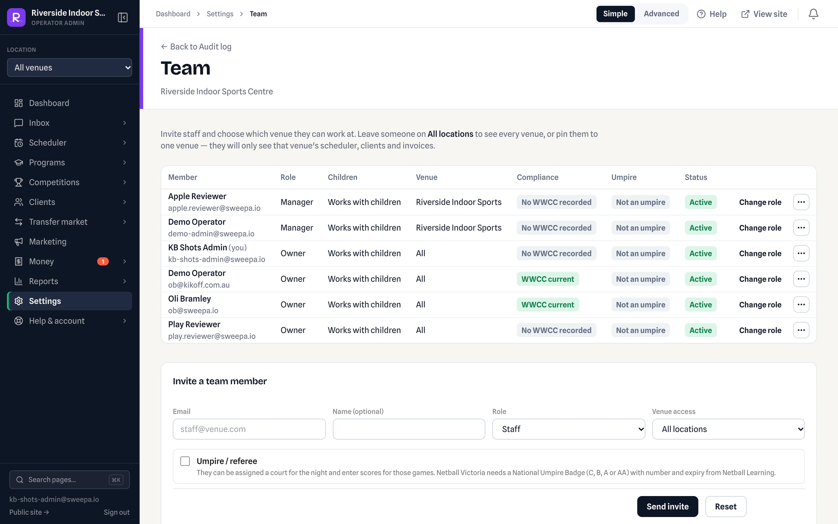Tick the Umpire / referee checkbox

[185, 461]
